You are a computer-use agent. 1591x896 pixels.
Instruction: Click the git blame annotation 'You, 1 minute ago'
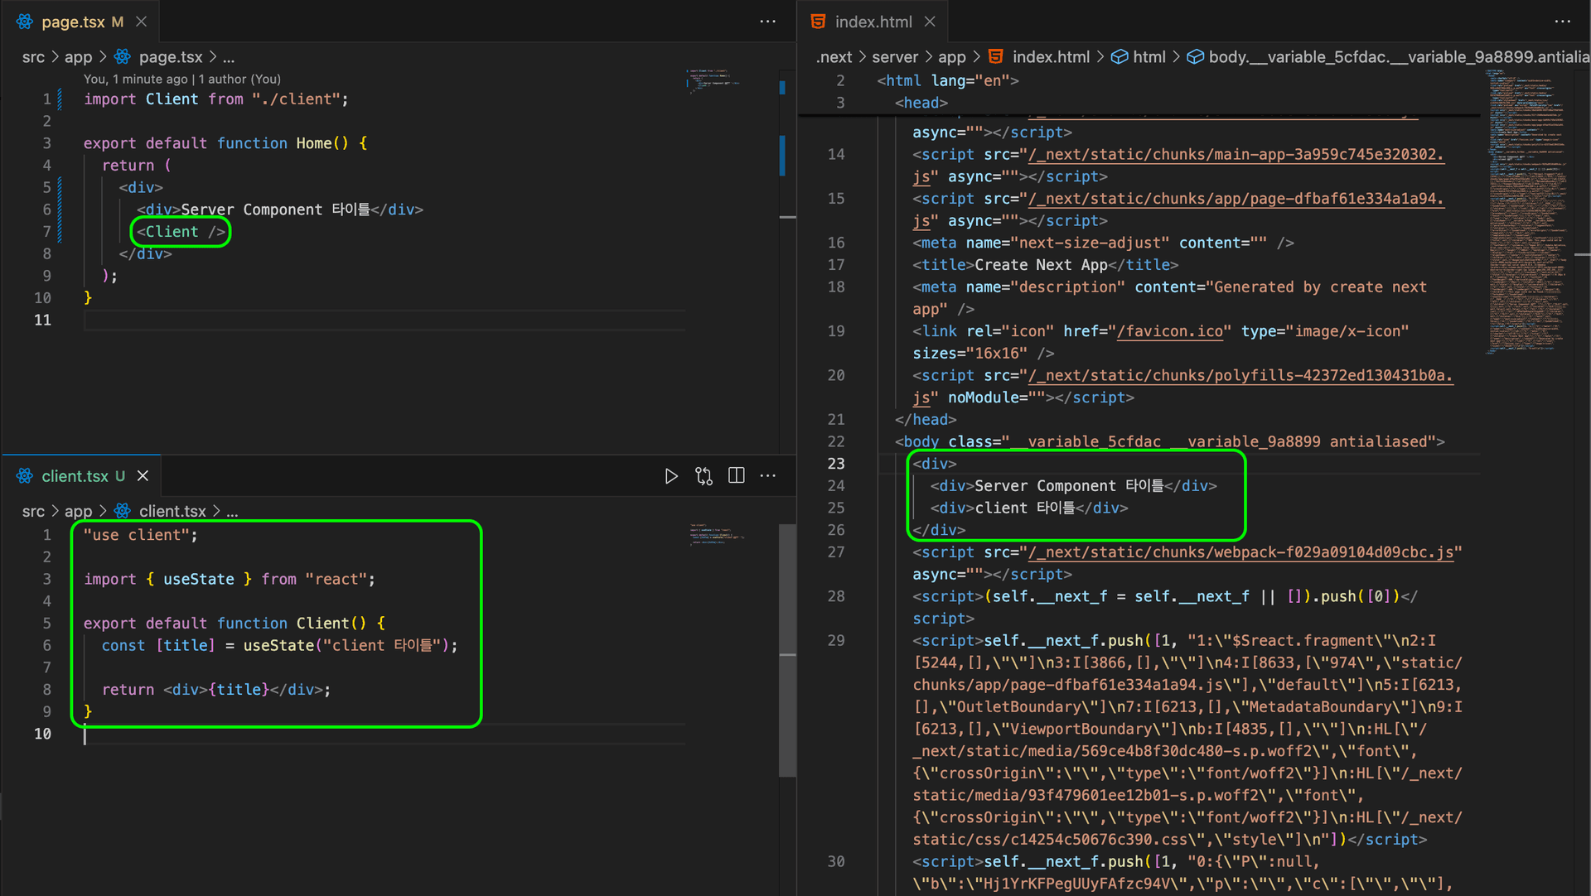click(x=181, y=79)
